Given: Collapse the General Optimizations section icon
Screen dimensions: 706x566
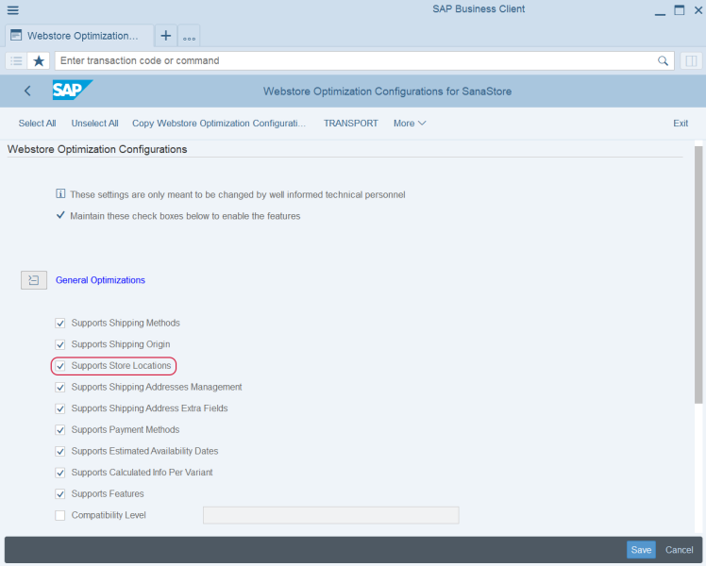Looking at the screenshot, I should coord(33,280).
